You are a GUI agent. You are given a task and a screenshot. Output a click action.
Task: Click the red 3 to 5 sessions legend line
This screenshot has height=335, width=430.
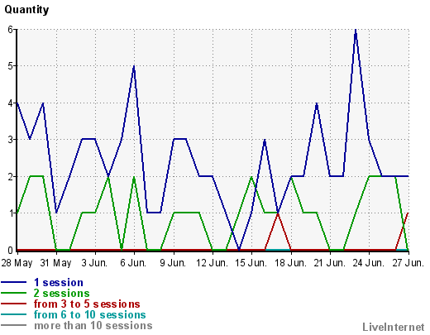point(13,304)
